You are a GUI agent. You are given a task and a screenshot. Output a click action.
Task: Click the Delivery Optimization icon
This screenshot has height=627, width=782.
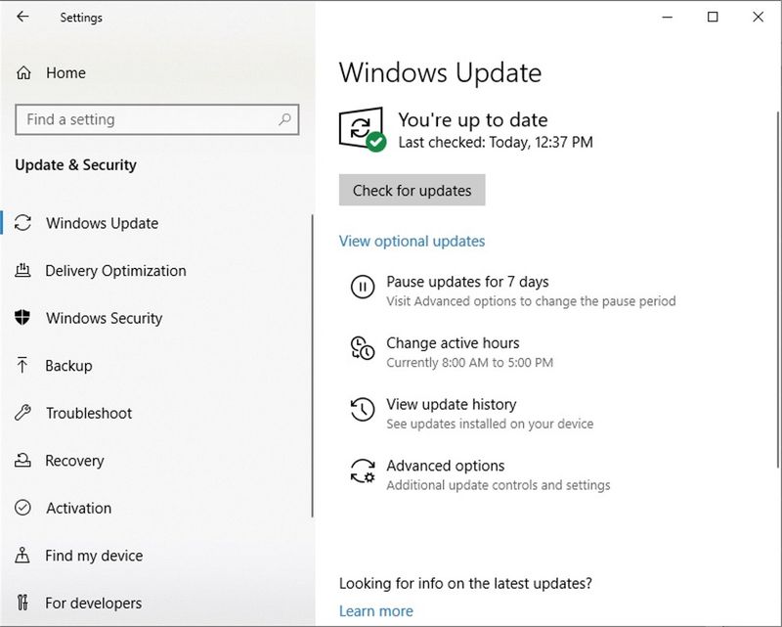[22, 270]
